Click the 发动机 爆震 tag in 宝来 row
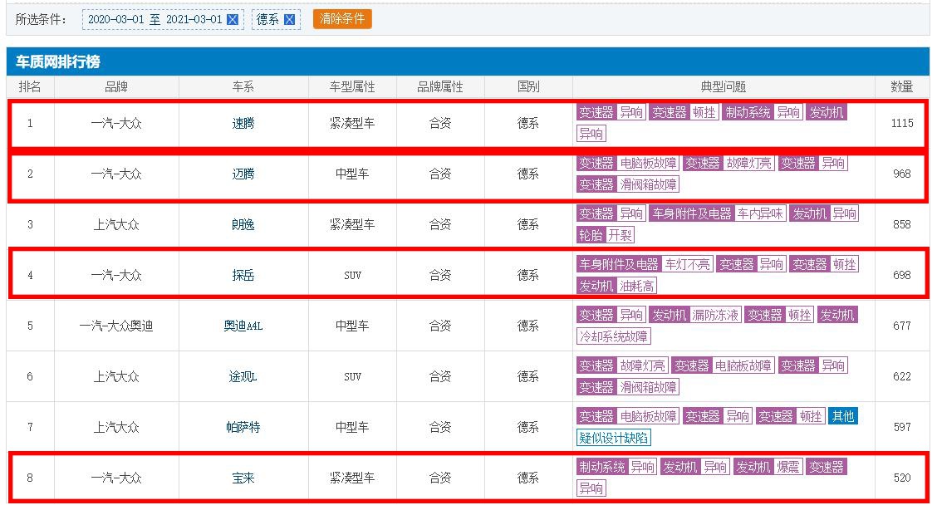This screenshot has height=510, width=937. click(x=768, y=468)
